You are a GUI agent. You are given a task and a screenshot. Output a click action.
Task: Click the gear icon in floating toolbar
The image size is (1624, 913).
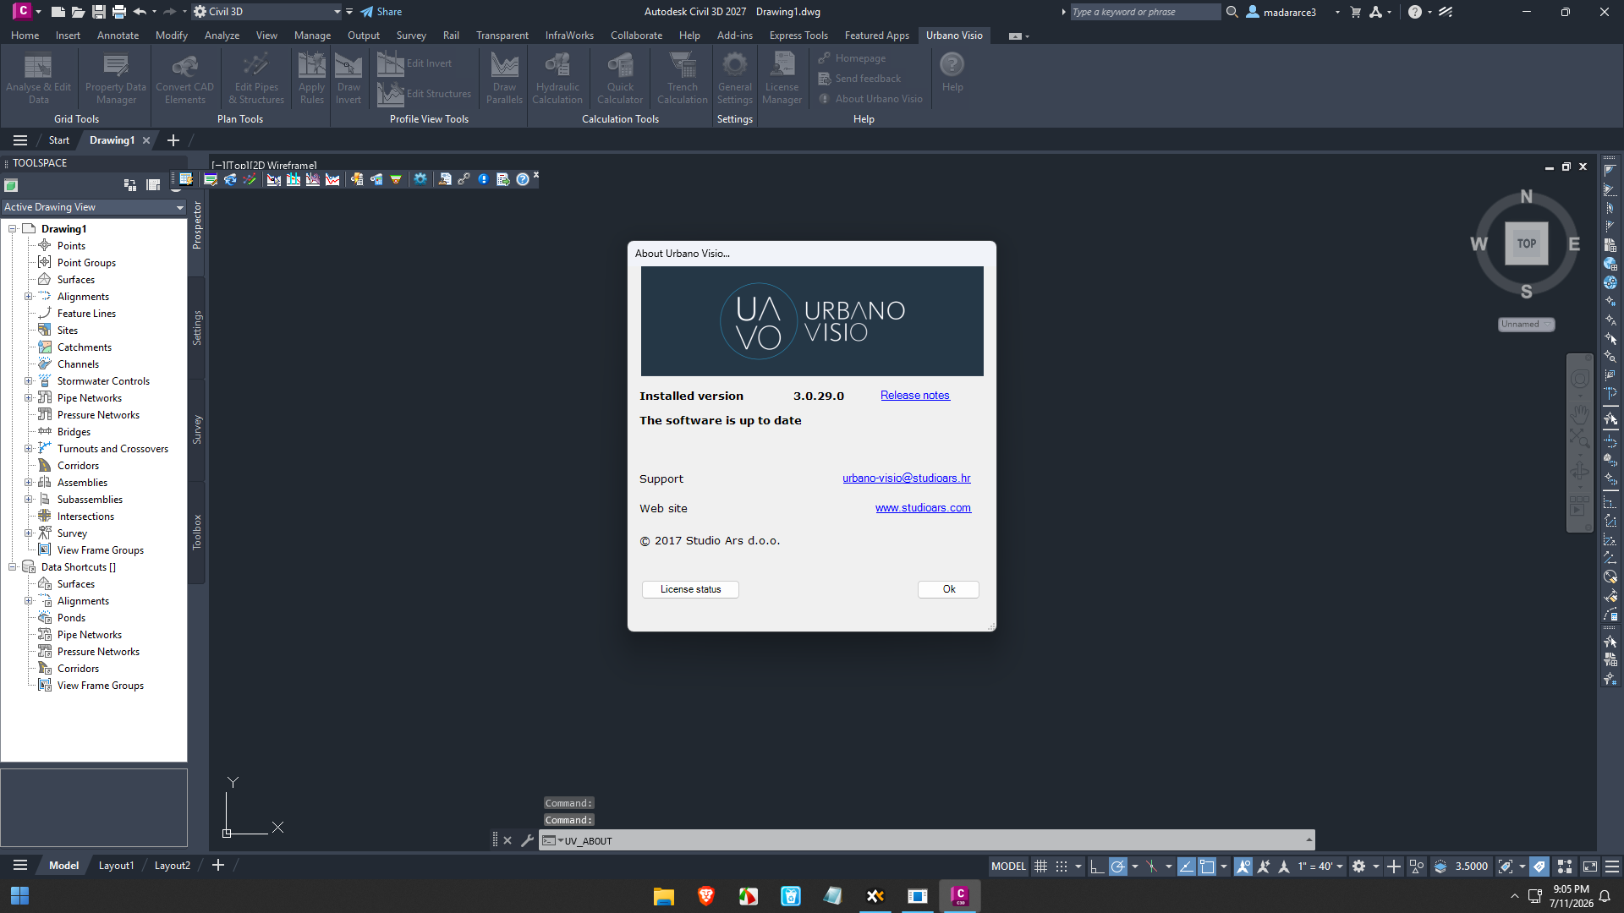pyautogui.click(x=420, y=179)
